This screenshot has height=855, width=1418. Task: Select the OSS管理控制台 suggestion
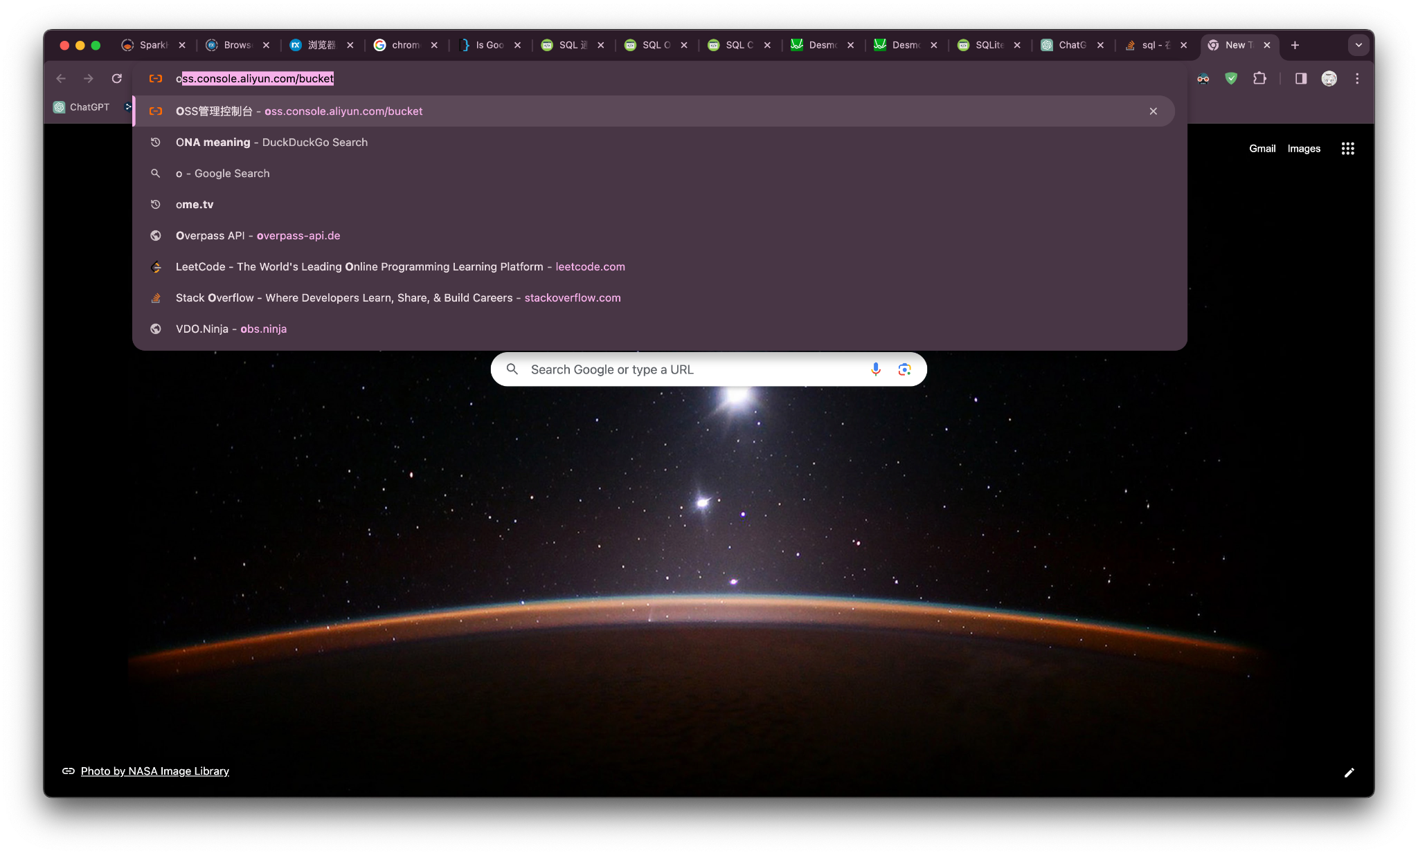(x=299, y=111)
